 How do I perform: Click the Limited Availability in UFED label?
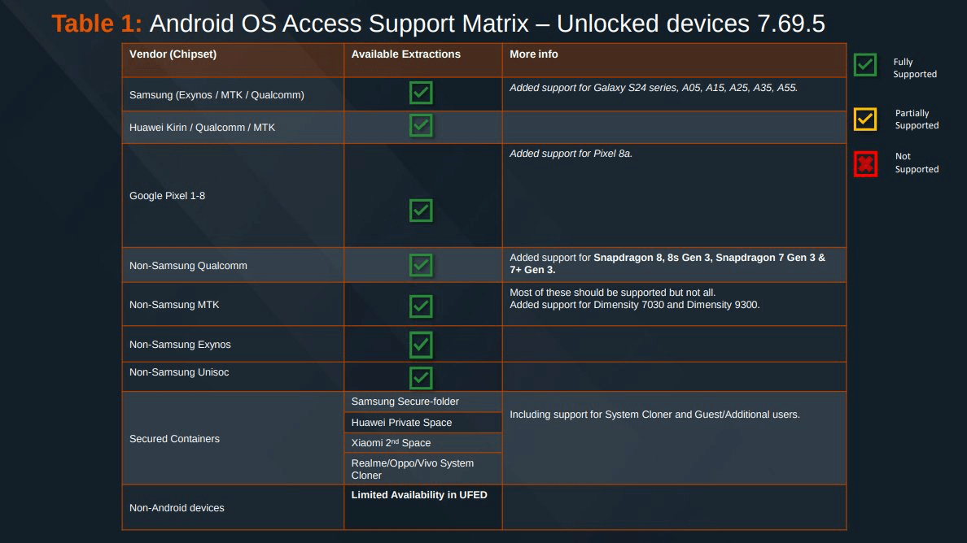[x=418, y=494]
